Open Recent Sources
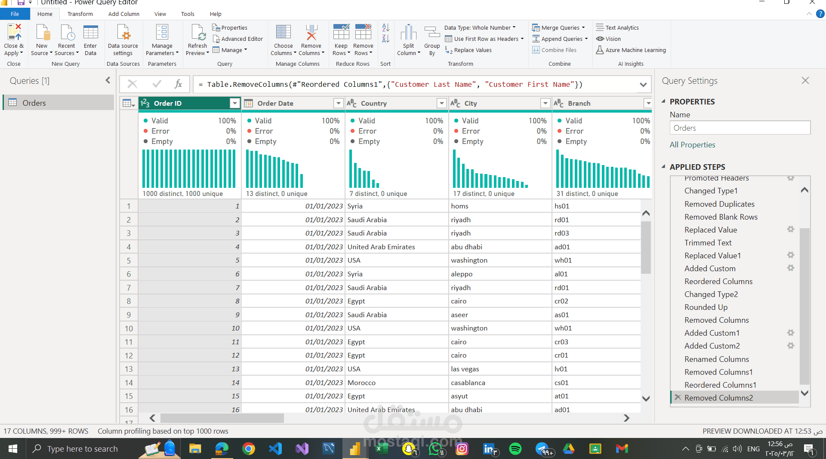 67,40
